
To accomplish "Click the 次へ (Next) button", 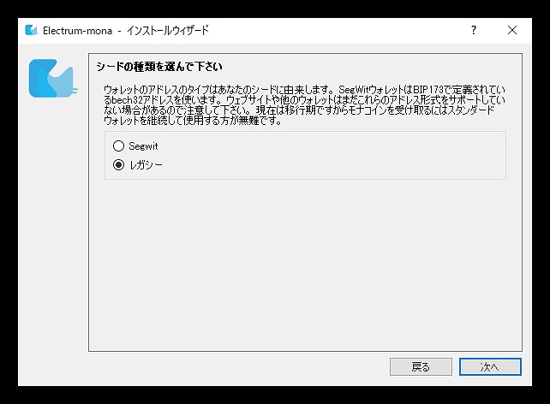I will (x=490, y=367).
